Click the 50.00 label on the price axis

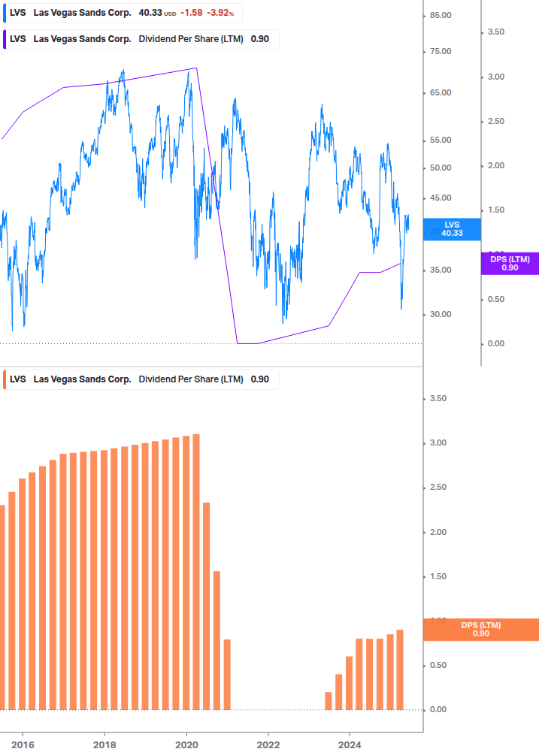coord(441,168)
